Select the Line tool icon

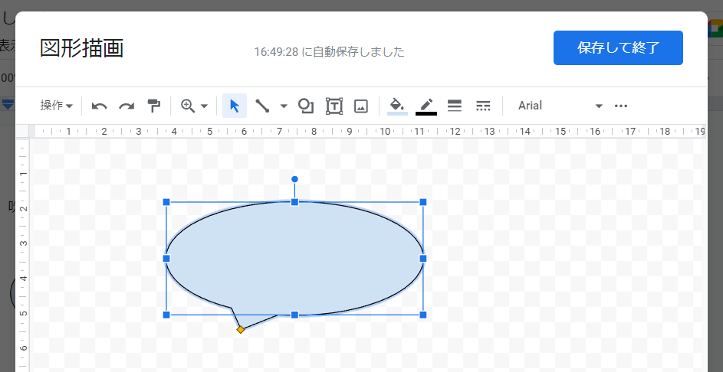[262, 106]
